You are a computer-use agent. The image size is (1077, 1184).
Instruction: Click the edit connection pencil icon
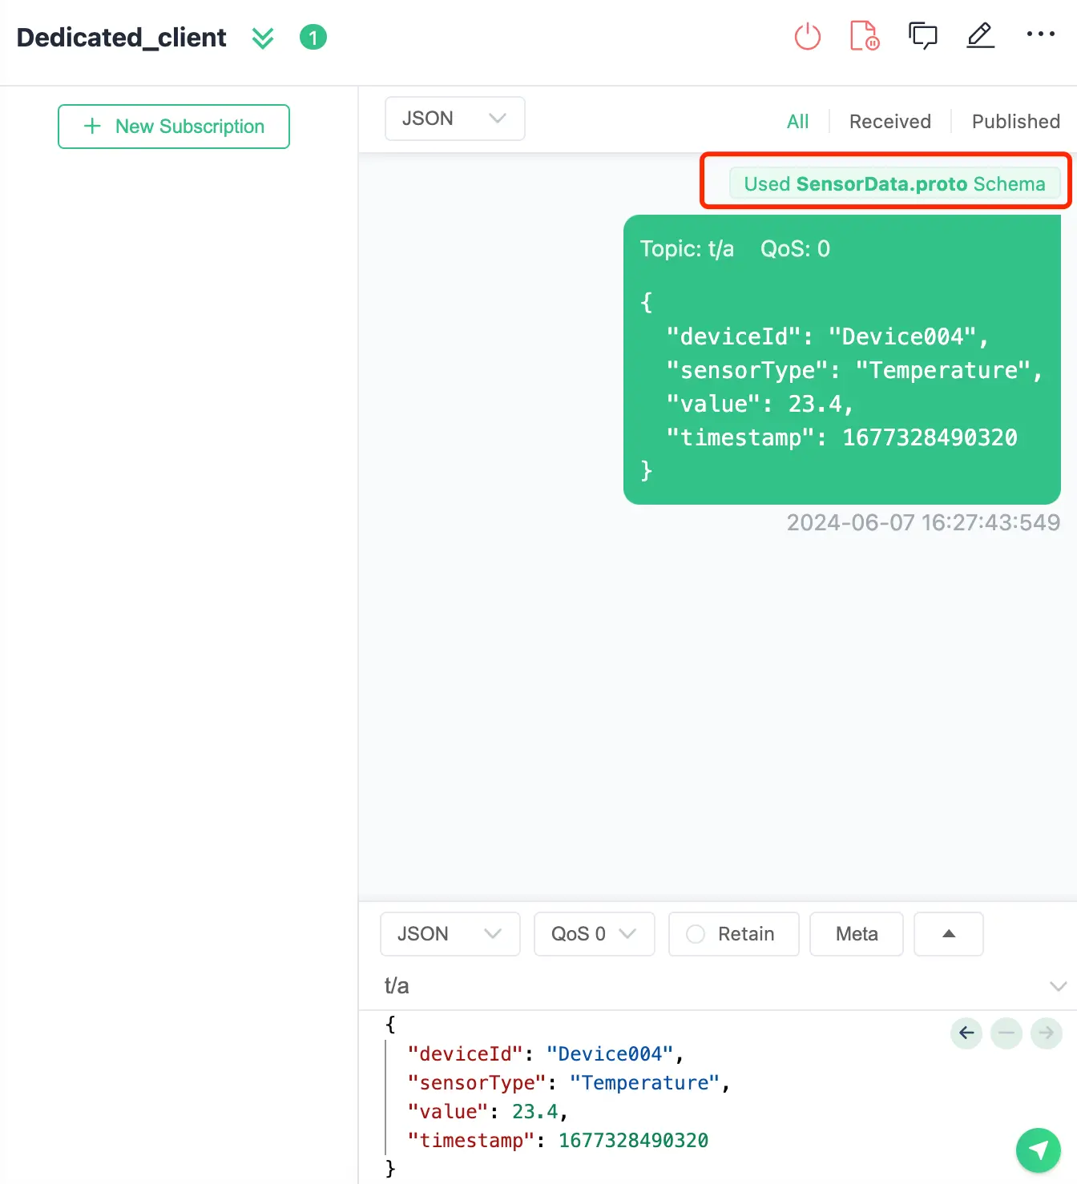(x=980, y=36)
